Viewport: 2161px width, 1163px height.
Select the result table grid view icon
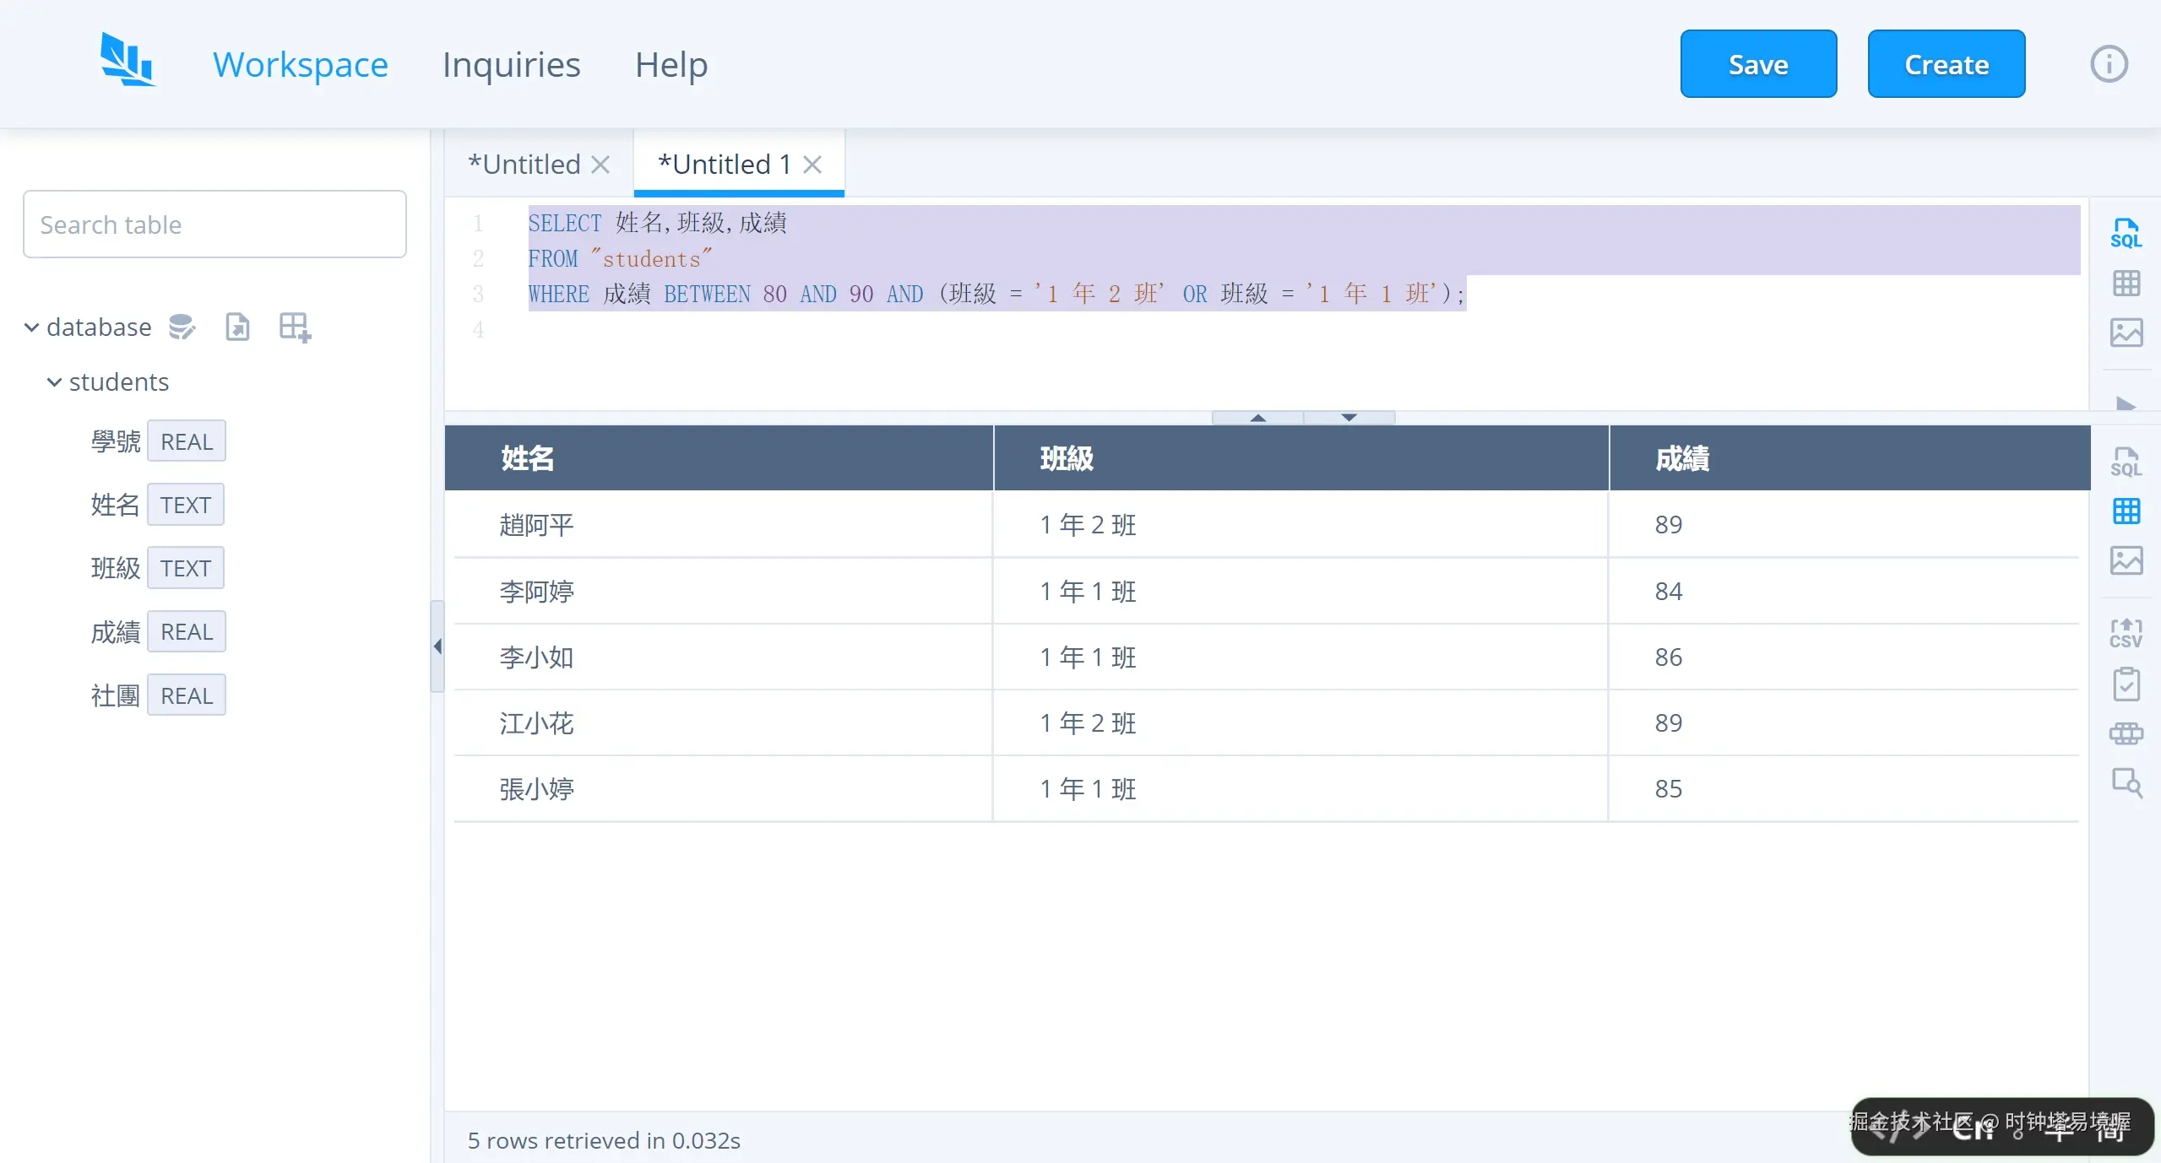2126,511
